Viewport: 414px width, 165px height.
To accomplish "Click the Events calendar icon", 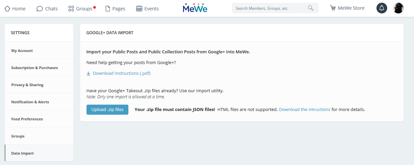I will pyautogui.click(x=139, y=8).
